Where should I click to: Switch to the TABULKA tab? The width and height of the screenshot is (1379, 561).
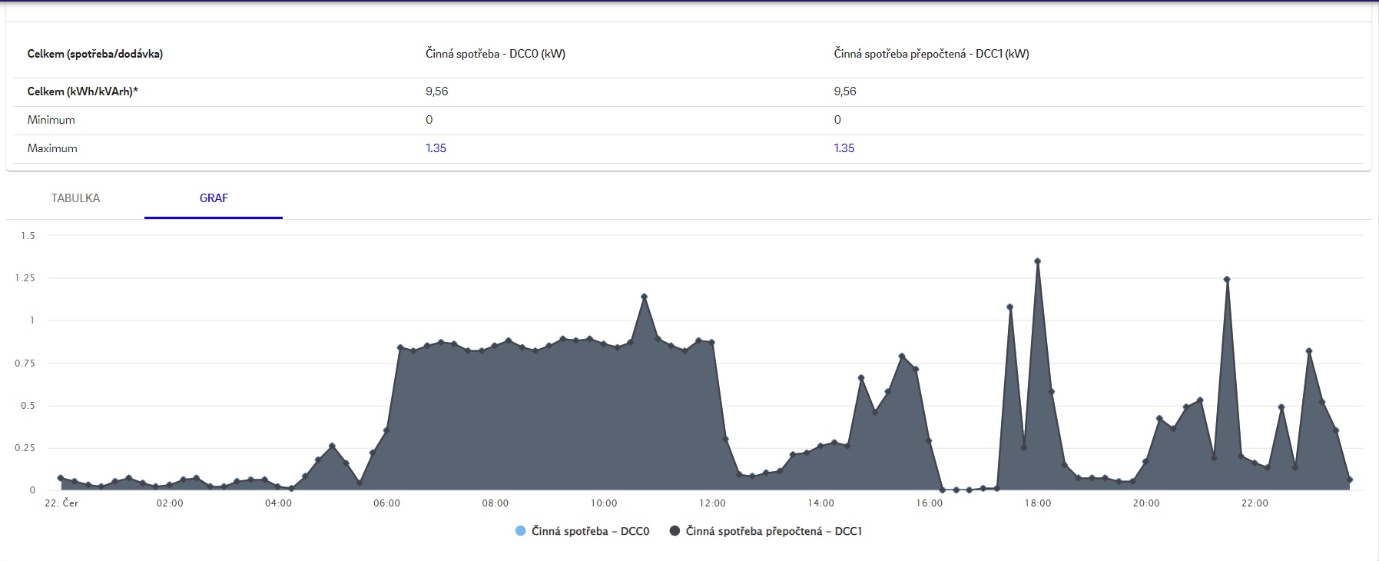pyautogui.click(x=75, y=198)
